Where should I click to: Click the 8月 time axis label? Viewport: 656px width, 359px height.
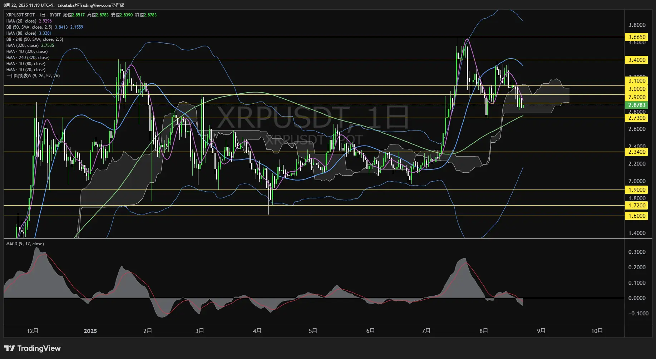tap(484, 331)
